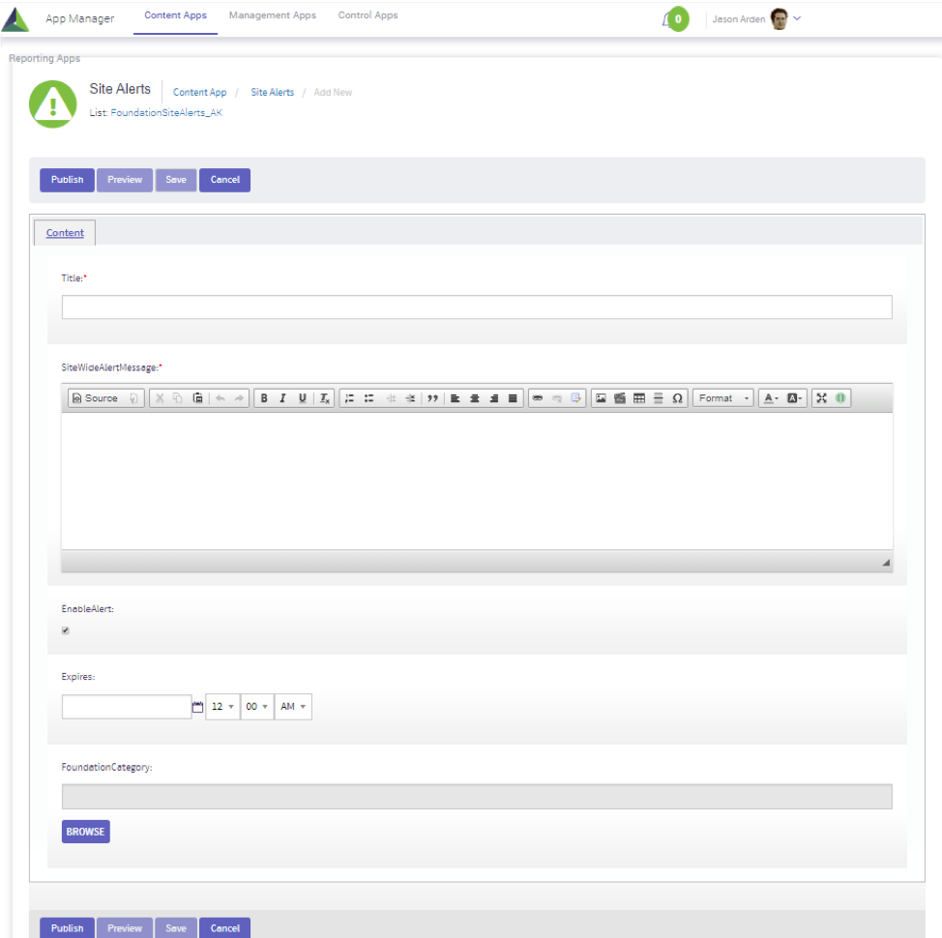This screenshot has height=938, width=942.
Task: Click into the Title input field
Action: click(476, 308)
